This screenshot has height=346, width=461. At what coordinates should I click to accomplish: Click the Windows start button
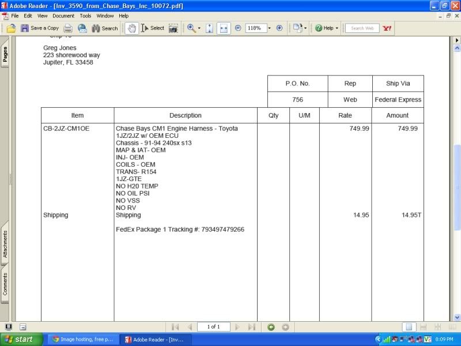click(x=21, y=339)
